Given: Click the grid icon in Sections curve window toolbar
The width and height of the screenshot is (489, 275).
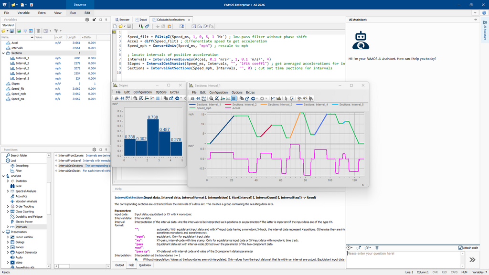Looking at the screenshot, I should (x=234, y=98).
